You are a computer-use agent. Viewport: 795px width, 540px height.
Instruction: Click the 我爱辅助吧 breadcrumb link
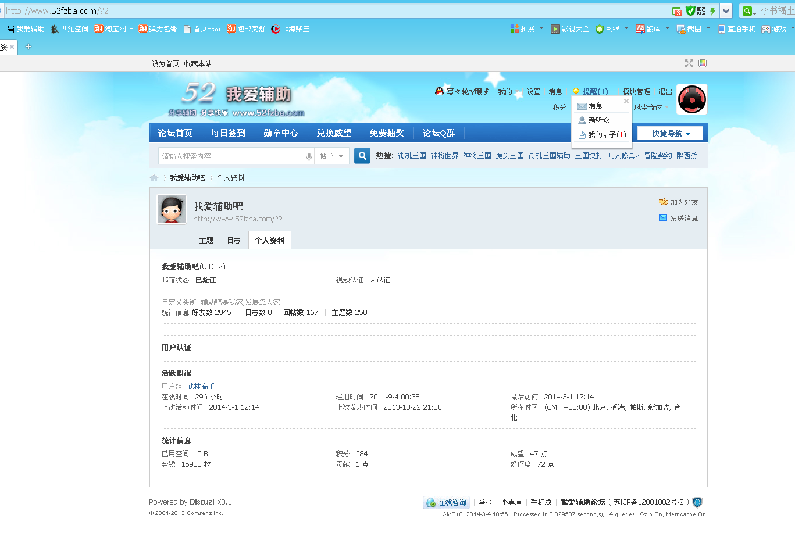pyautogui.click(x=187, y=178)
